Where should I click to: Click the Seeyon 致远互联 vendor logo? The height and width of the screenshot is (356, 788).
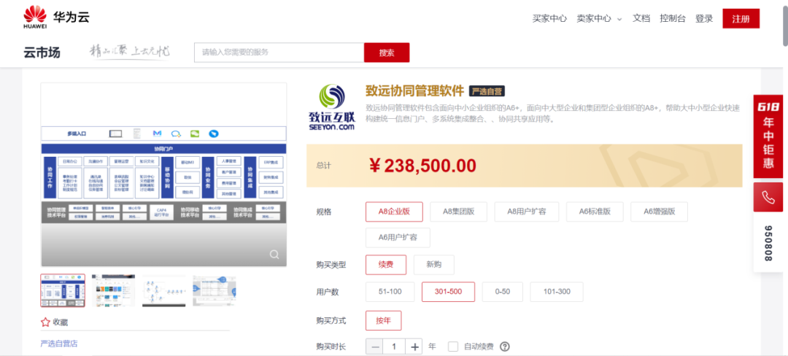(x=332, y=107)
